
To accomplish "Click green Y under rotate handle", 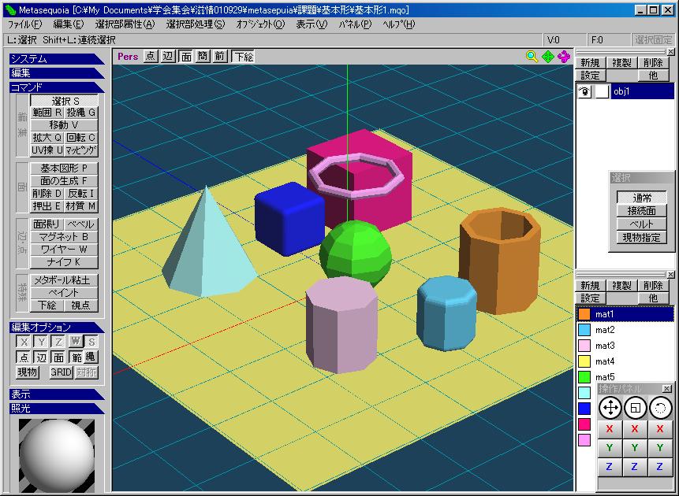I will coord(660,447).
